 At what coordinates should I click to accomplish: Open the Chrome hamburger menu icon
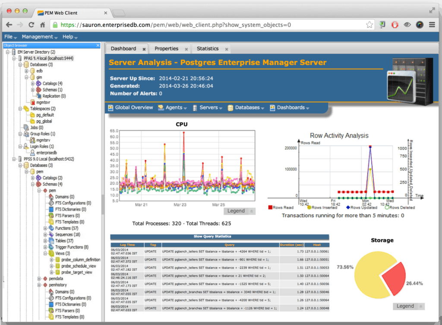click(431, 25)
